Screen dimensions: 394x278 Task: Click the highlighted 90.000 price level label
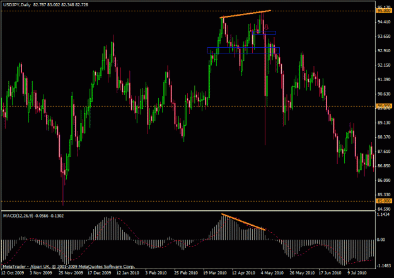point(384,106)
